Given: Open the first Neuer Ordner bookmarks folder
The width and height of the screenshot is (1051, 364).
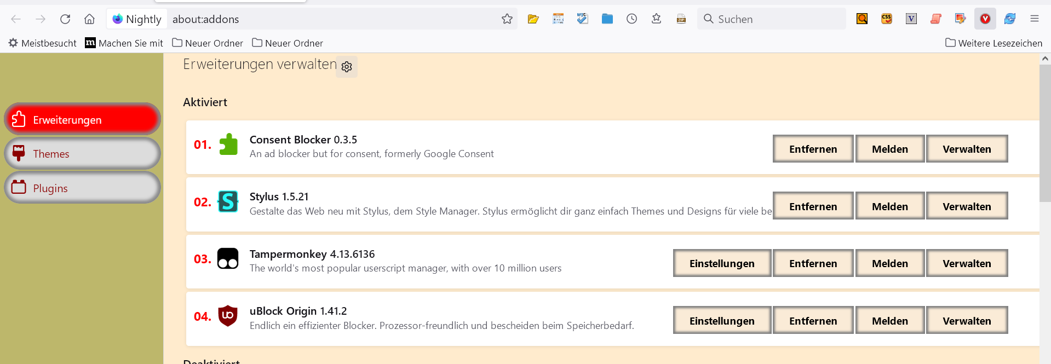Looking at the screenshot, I should click(208, 43).
